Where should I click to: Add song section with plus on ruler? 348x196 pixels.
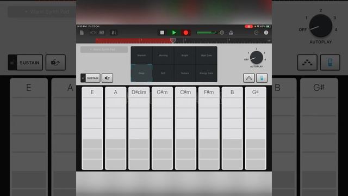(x=269, y=41)
